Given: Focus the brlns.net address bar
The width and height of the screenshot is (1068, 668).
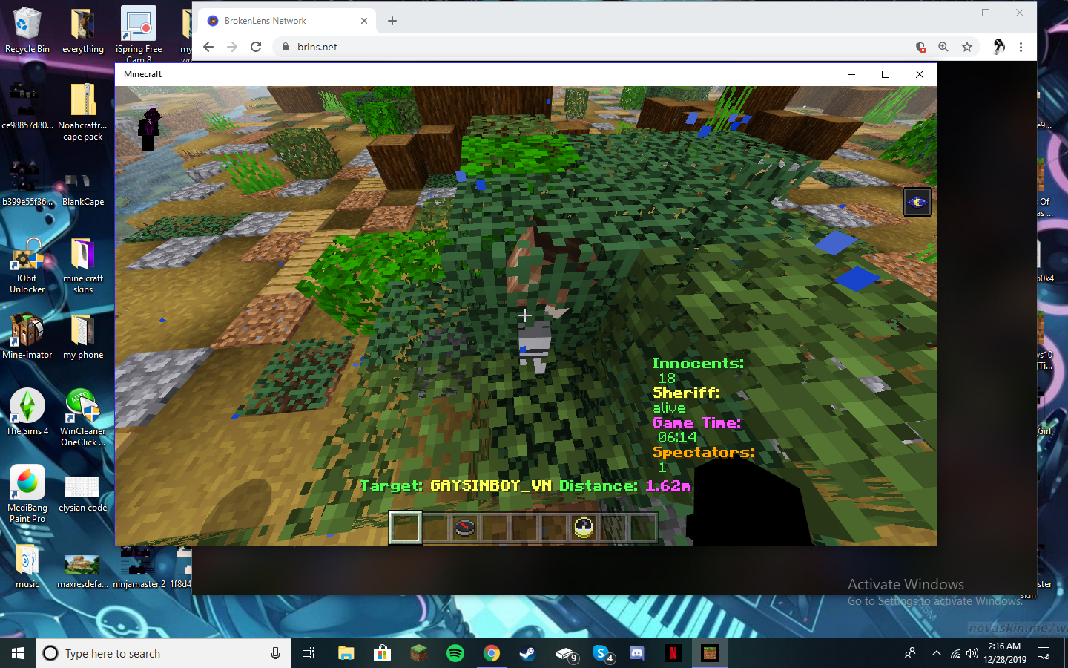Looking at the screenshot, I should tap(593, 47).
